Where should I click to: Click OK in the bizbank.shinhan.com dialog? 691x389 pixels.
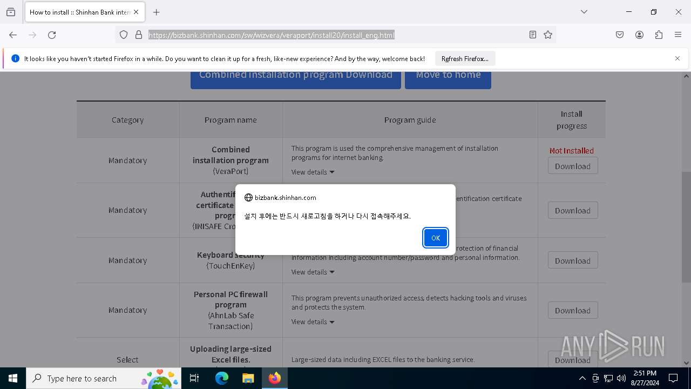coord(436,238)
